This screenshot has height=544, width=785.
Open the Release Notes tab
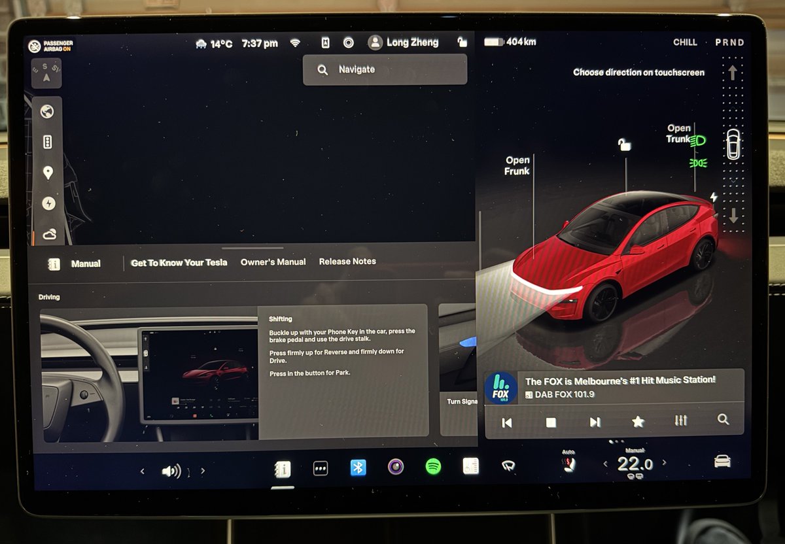pos(347,261)
